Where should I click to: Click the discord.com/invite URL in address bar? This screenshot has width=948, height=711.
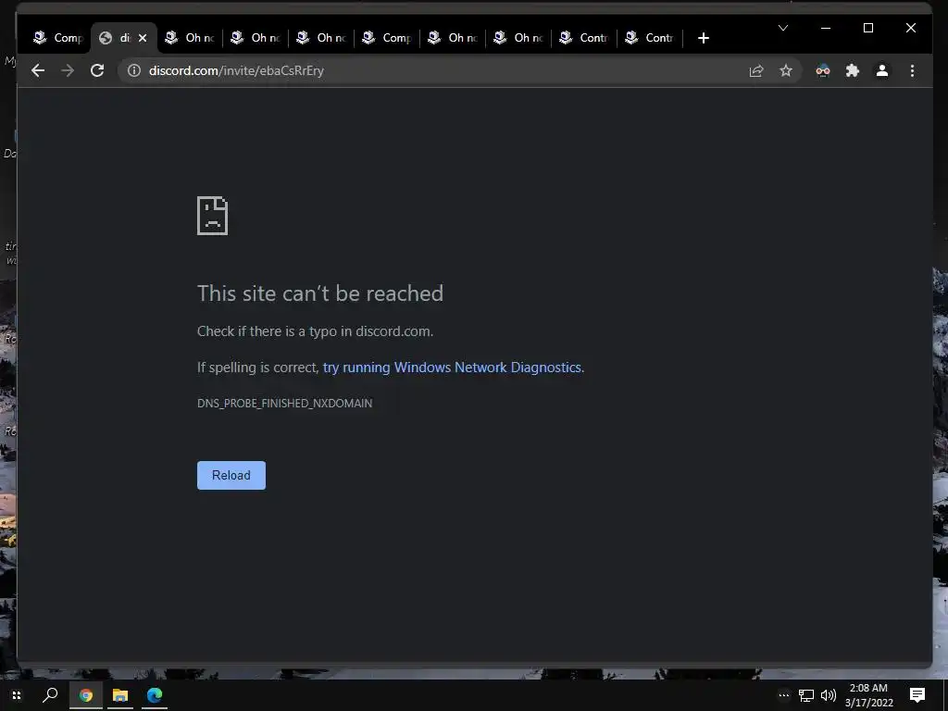click(x=236, y=70)
